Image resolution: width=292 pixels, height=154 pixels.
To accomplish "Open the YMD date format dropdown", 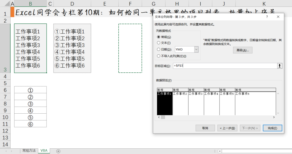I will point(196,49).
